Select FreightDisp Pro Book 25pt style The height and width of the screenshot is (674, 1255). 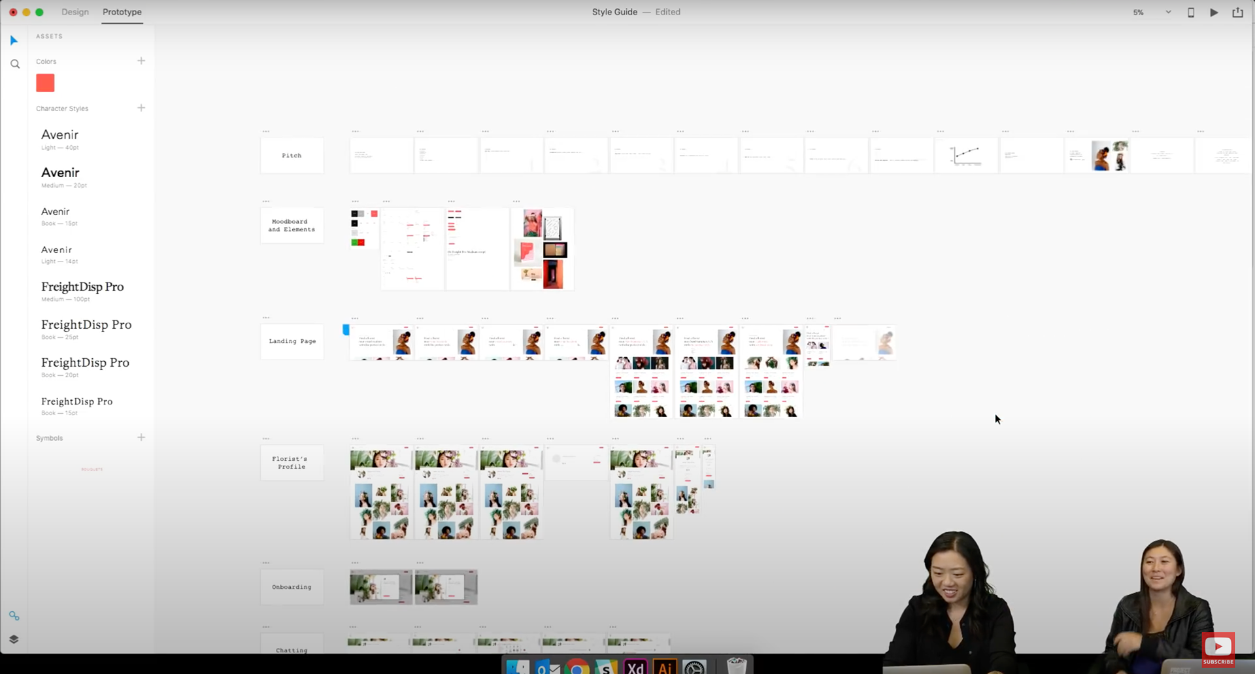tap(86, 329)
